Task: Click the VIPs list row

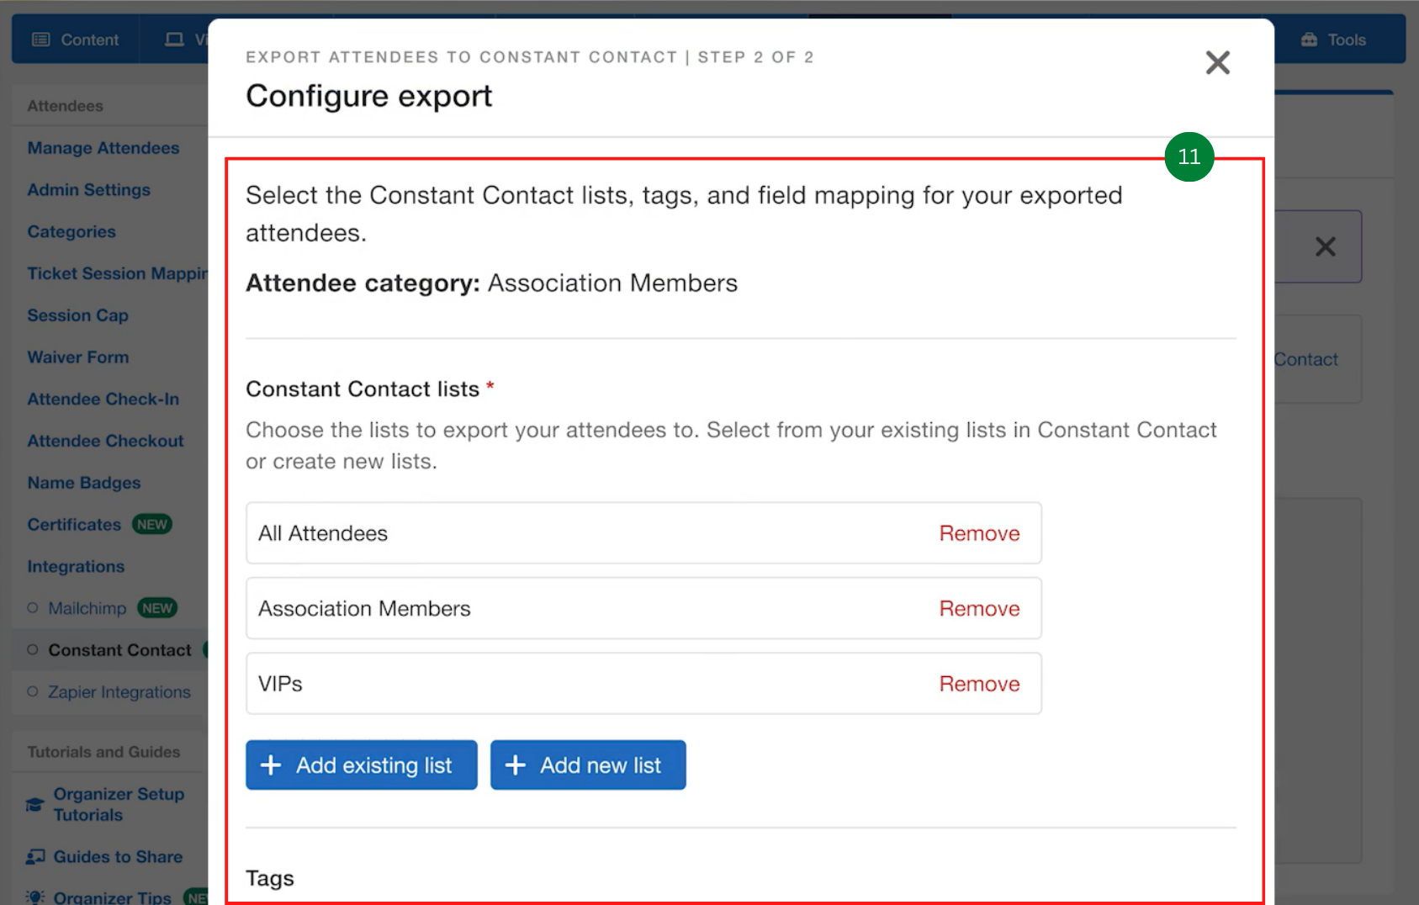Action: click(x=643, y=684)
